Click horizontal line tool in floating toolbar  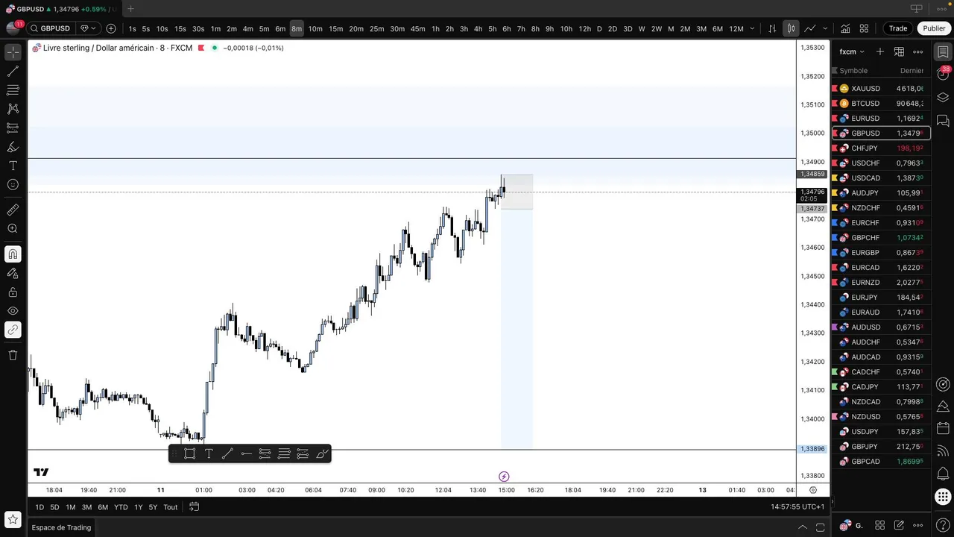pos(246,453)
